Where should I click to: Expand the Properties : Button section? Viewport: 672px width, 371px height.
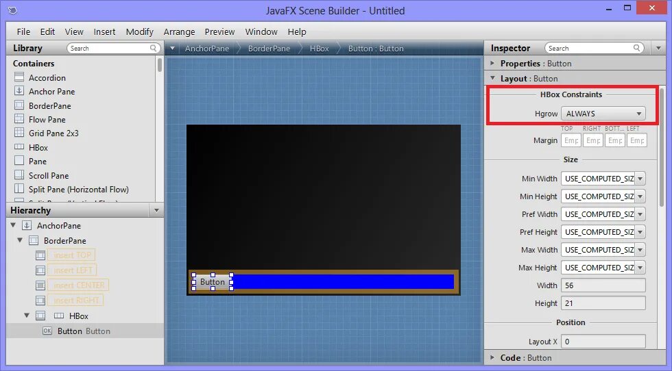(x=492, y=63)
